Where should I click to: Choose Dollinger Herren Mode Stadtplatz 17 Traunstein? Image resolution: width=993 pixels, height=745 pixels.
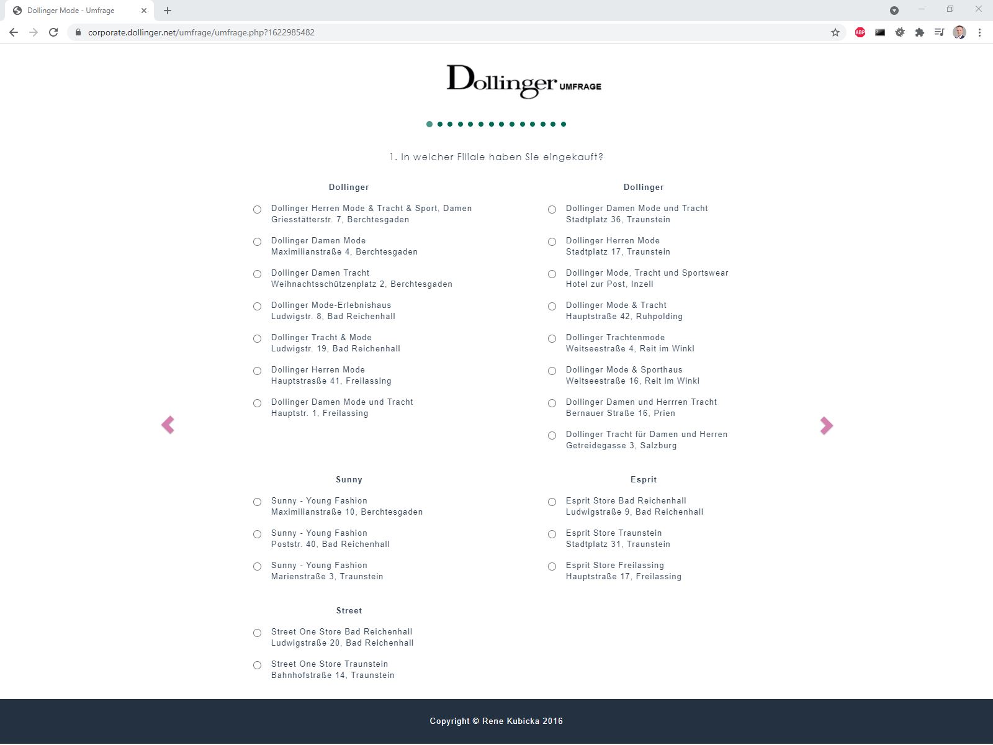click(x=552, y=242)
